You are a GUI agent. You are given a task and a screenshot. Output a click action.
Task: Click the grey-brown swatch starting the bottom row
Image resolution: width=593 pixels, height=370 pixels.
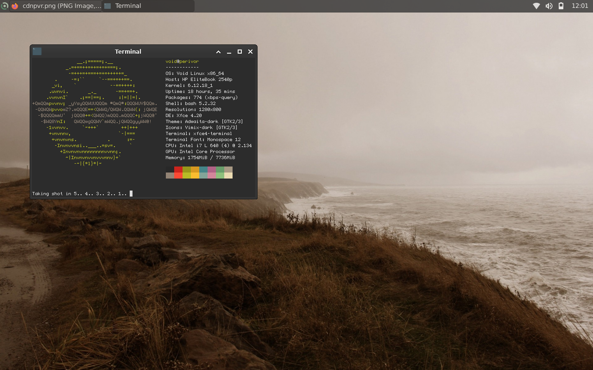click(x=170, y=175)
